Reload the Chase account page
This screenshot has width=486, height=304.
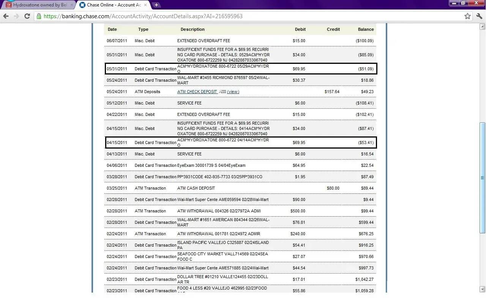[x=27, y=16]
